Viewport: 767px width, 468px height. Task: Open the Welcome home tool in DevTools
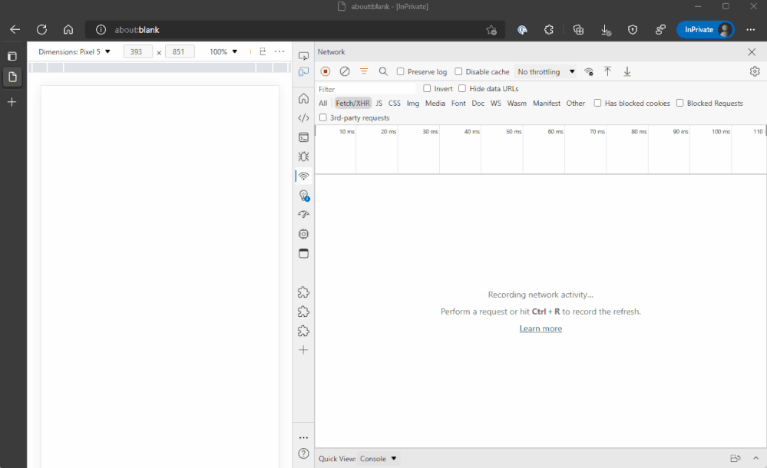pyautogui.click(x=304, y=98)
